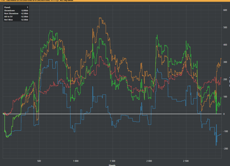
Task: Click the 2 000 hands axis label
Action: [x=149, y=161]
